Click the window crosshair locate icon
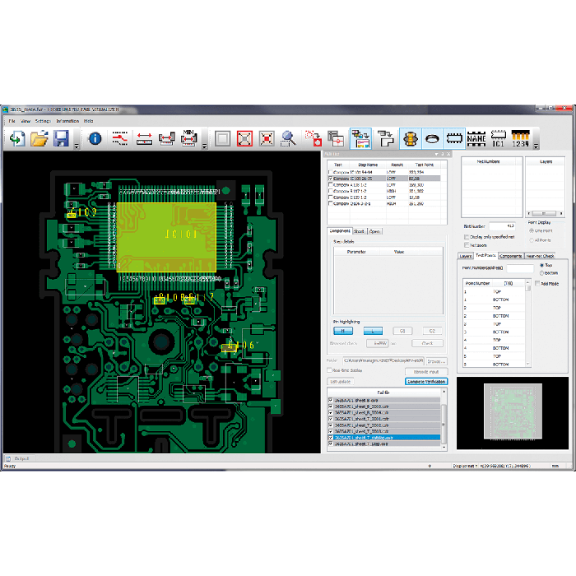The height and width of the screenshot is (576, 576). coord(336,138)
